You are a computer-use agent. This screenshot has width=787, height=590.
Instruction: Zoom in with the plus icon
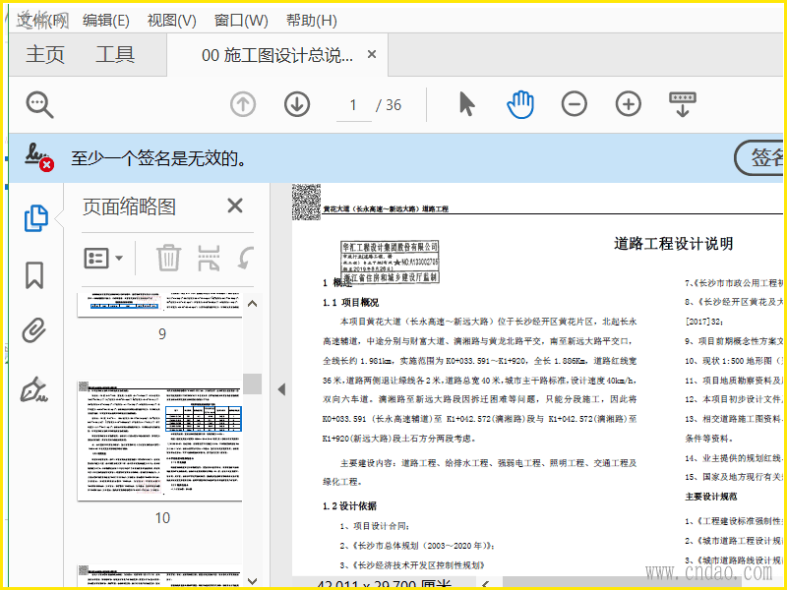click(629, 104)
